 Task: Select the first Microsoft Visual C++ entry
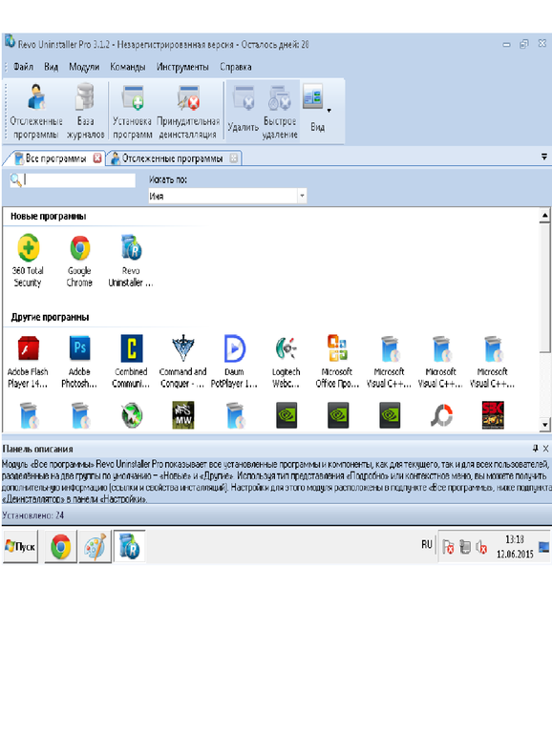click(389, 362)
